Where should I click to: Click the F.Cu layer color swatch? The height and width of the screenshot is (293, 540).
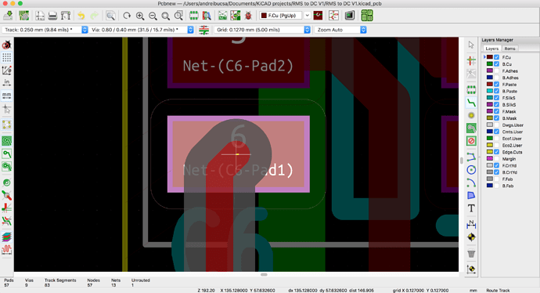coord(489,57)
